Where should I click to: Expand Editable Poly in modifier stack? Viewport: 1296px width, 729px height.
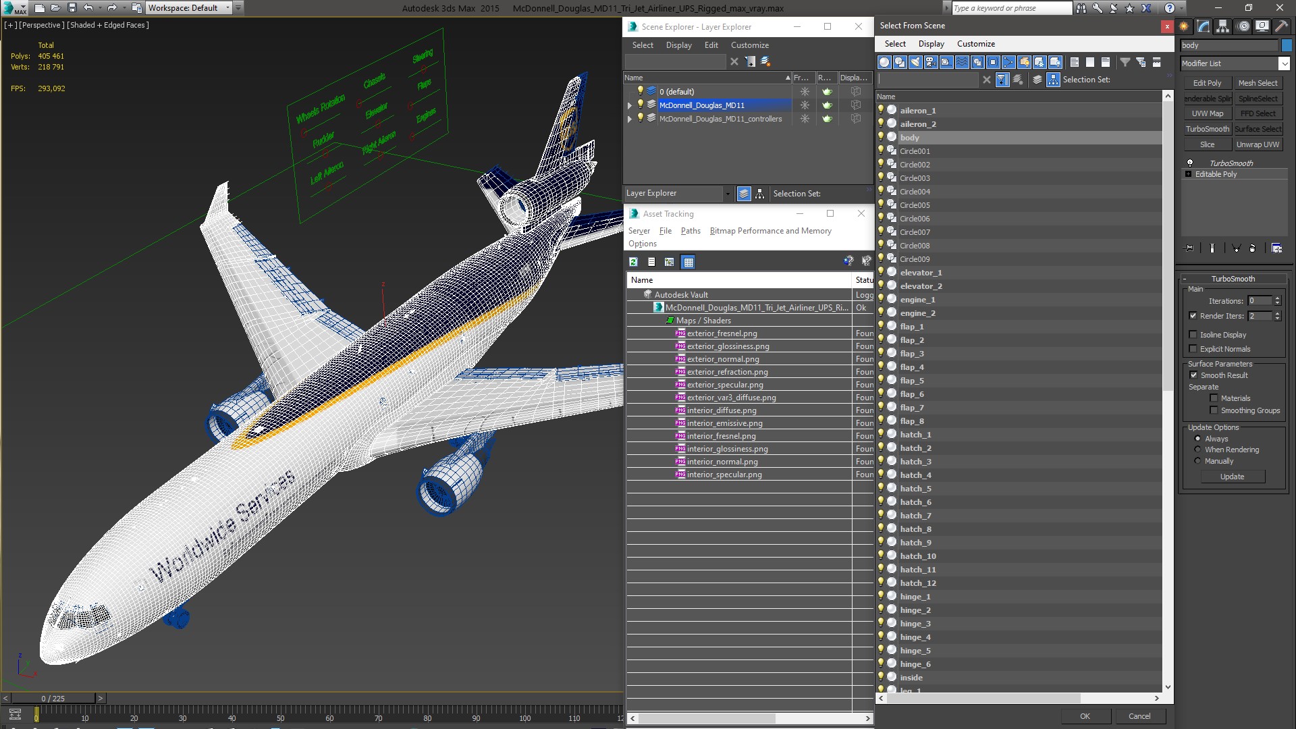[1189, 174]
